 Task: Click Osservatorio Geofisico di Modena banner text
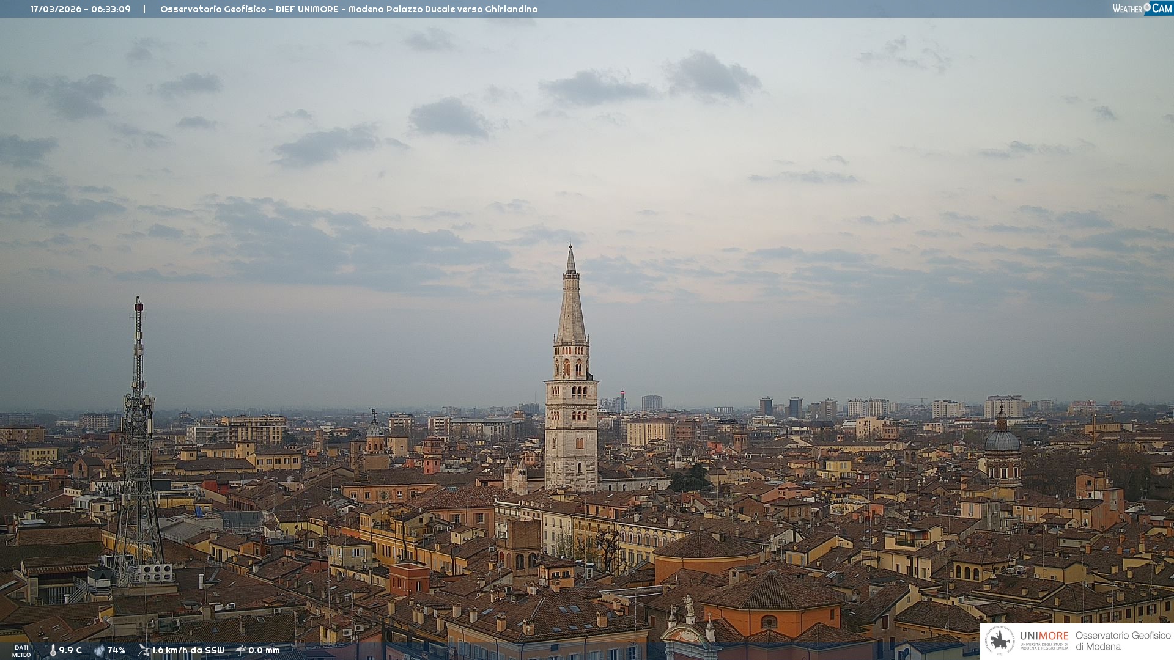tap(1123, 640)
